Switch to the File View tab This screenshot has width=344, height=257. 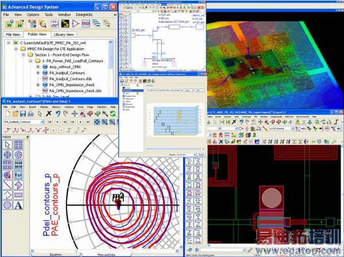coord(13,34)
